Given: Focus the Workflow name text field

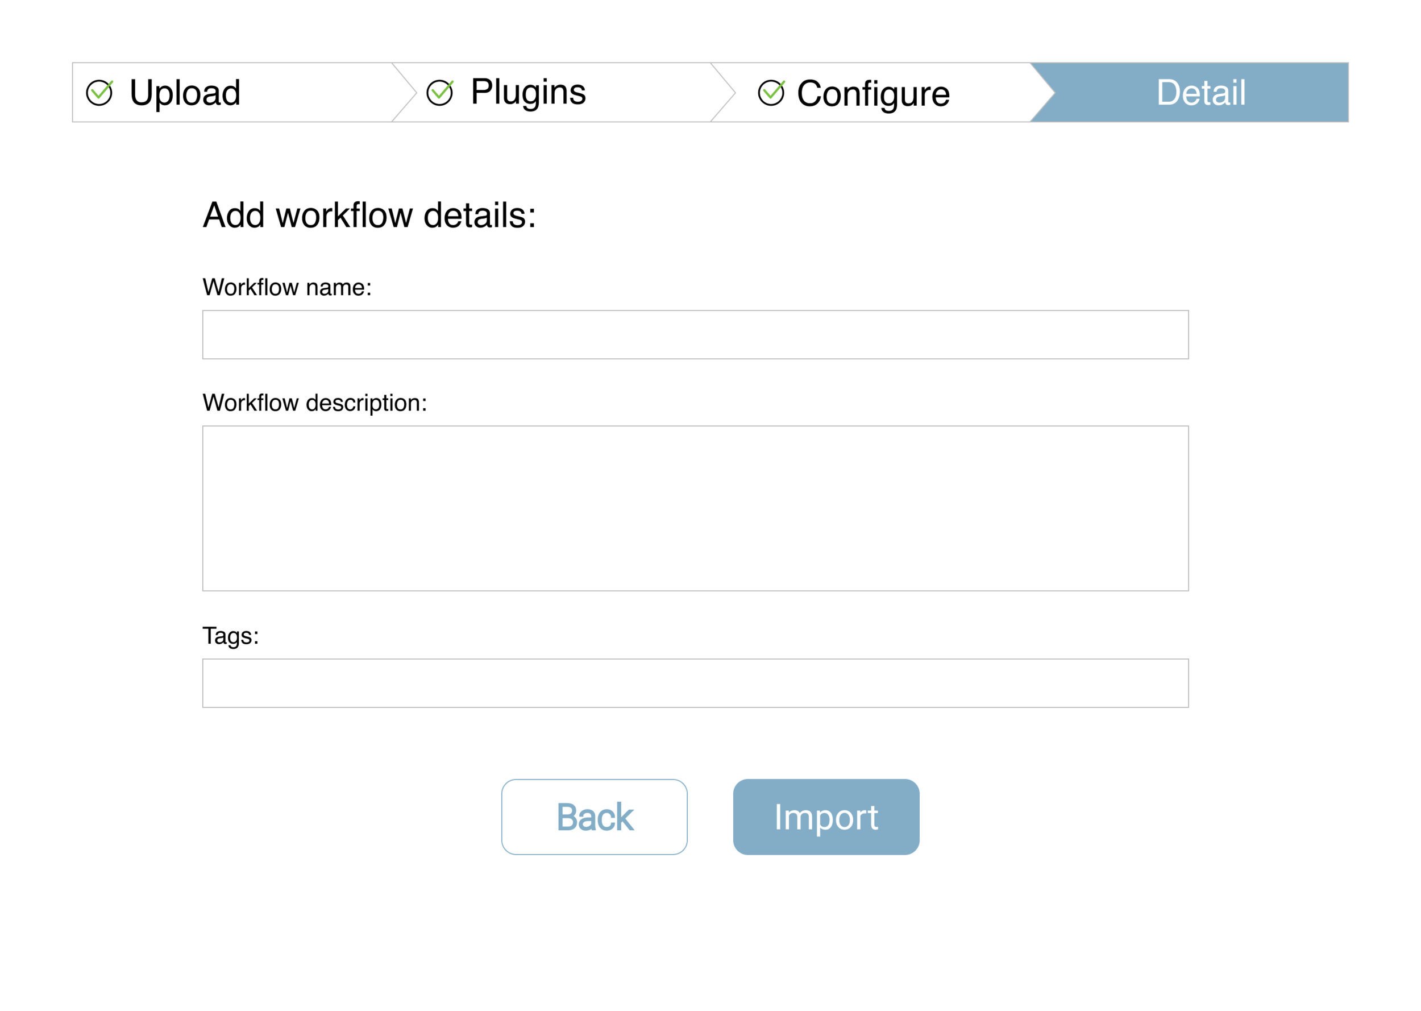Looking at the screenshot, I should (696, 335).
